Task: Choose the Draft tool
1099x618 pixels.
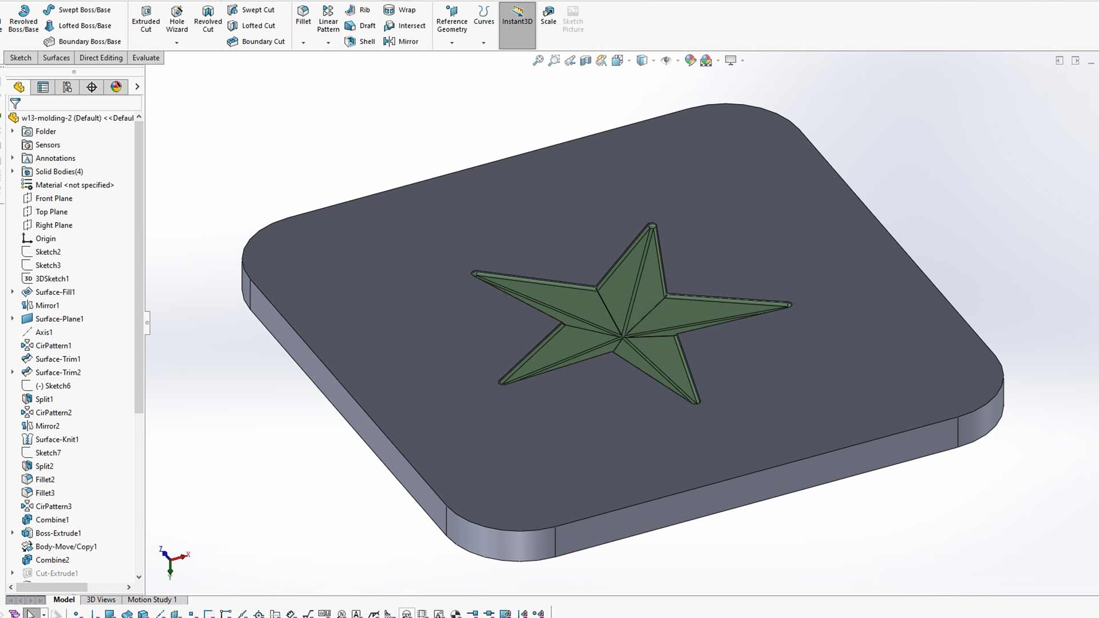Action: pyautogui.click(x=360, y=26)
